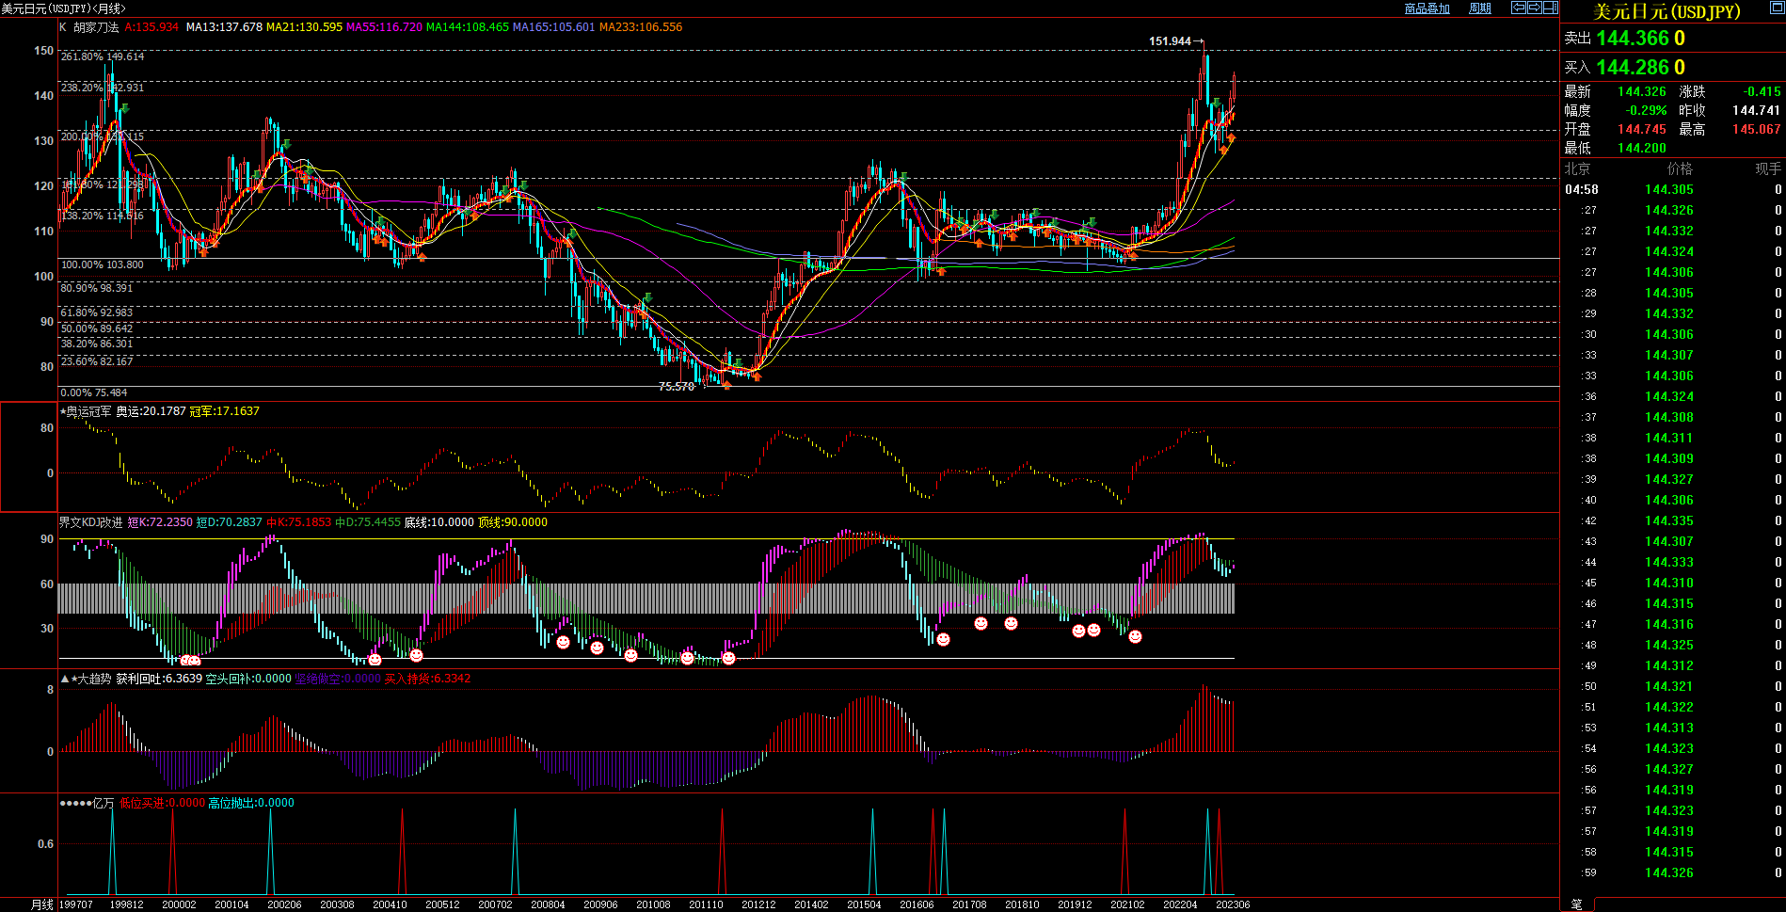
Task: Click the right arrow navigation icon
Action: 1534,8
